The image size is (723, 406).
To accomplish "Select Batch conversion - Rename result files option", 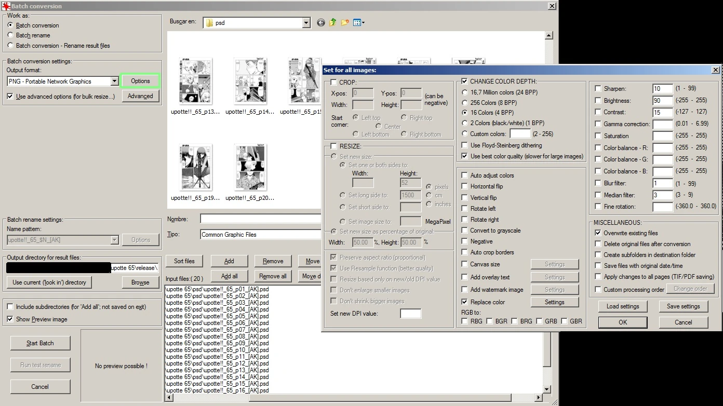I will point(10,46).
